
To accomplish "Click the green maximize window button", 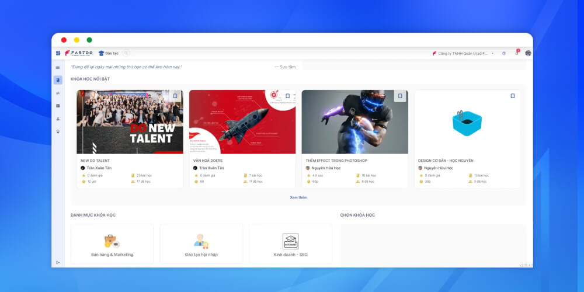I will pyautogui.click(x=89, y=40).
